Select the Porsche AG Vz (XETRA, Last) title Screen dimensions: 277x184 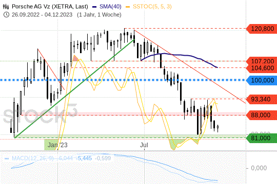click(x=50, y=7)
